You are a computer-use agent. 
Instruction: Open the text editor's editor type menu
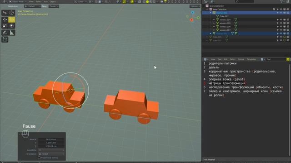[x=206, y=59]
